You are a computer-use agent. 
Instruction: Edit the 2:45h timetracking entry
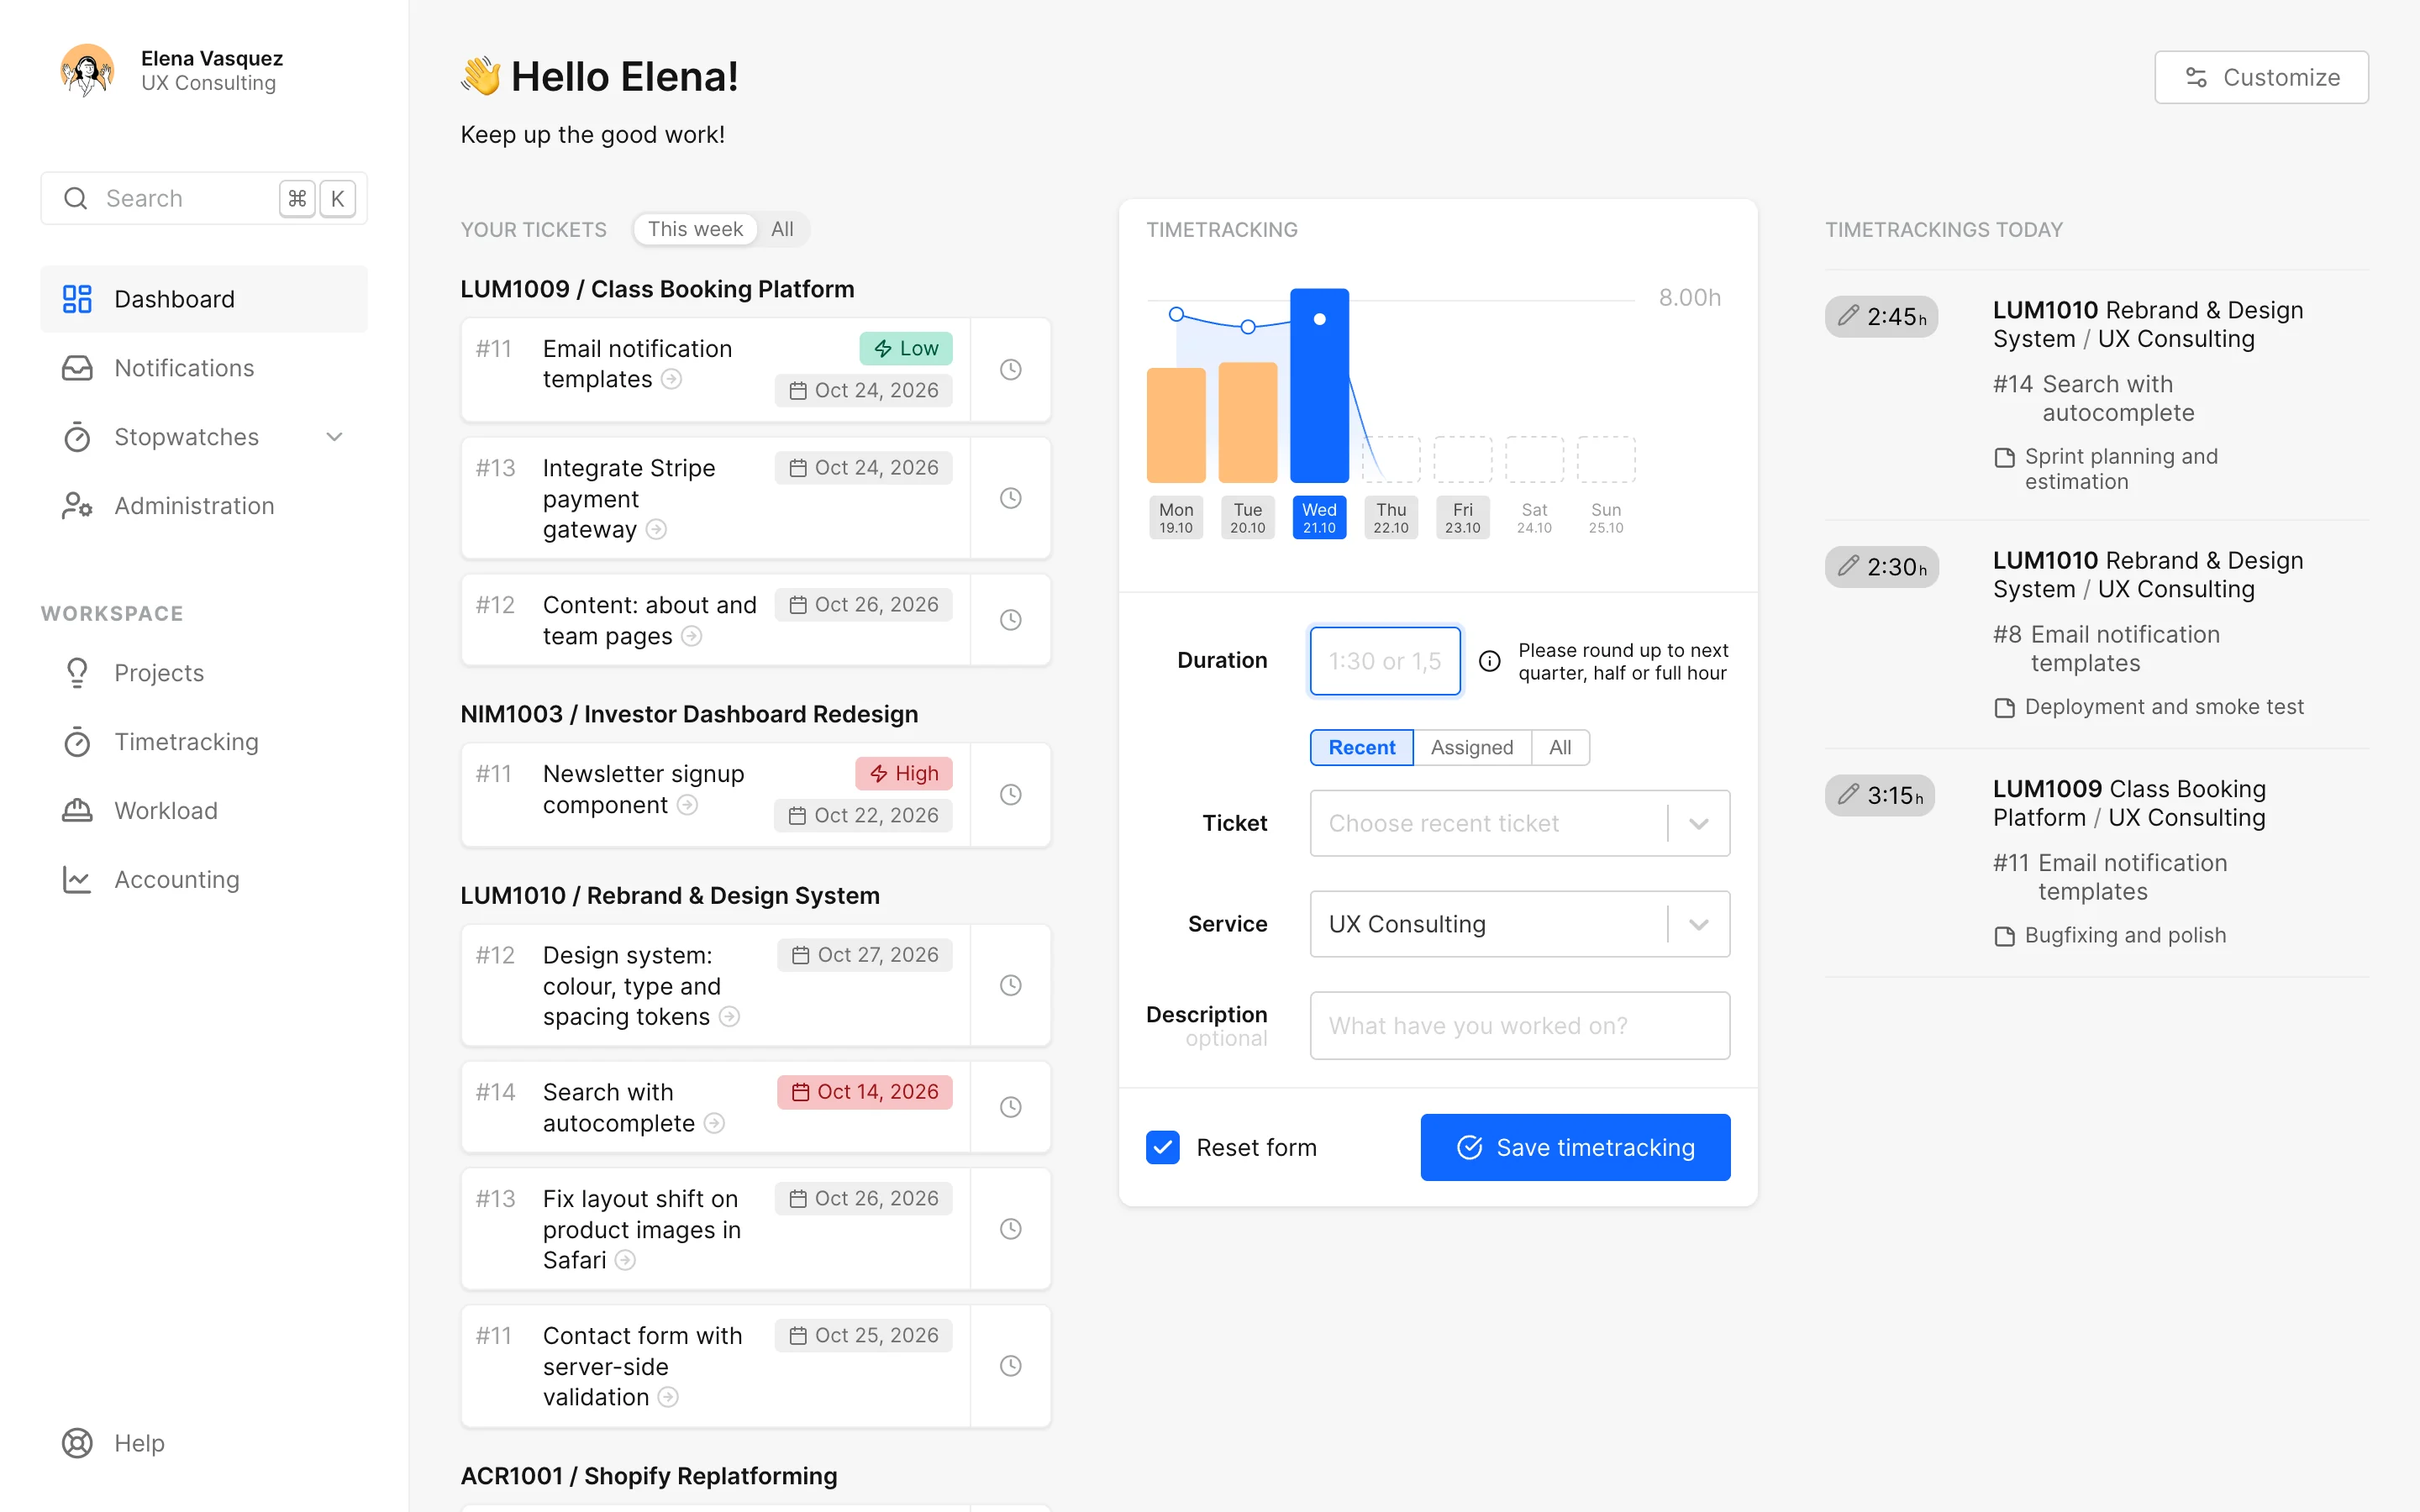[1881, 317]
